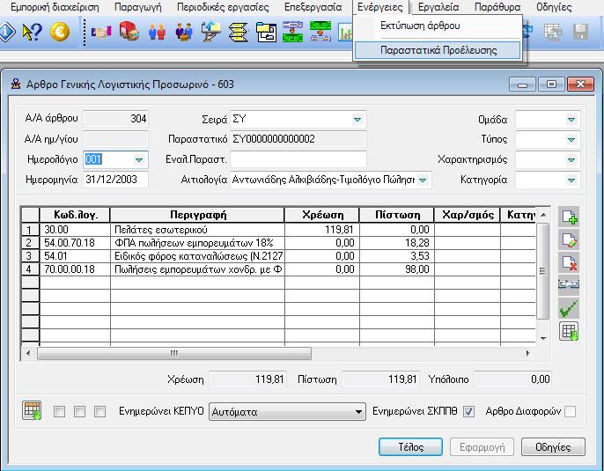Open the Εμπορική διαχείριση menu
Image resolution: width=604 pixels, height=471 pixels.
click(55, 7)
